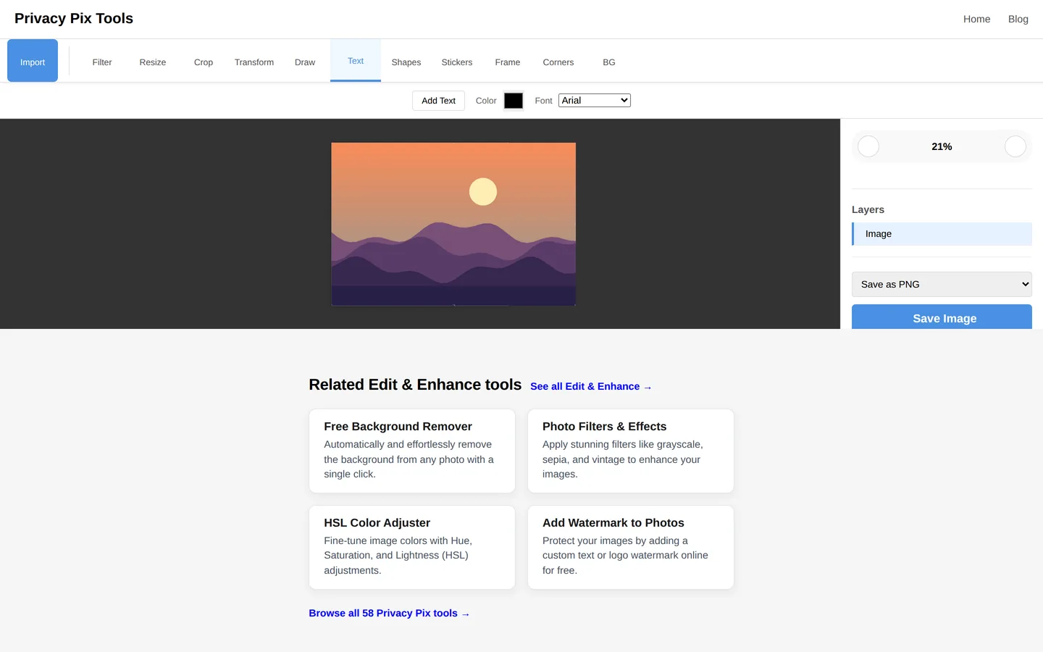Expand the Arial font dropdown
Image resolution: width=1043 pixels, height=652 pixels.
[x=595, y=101]
